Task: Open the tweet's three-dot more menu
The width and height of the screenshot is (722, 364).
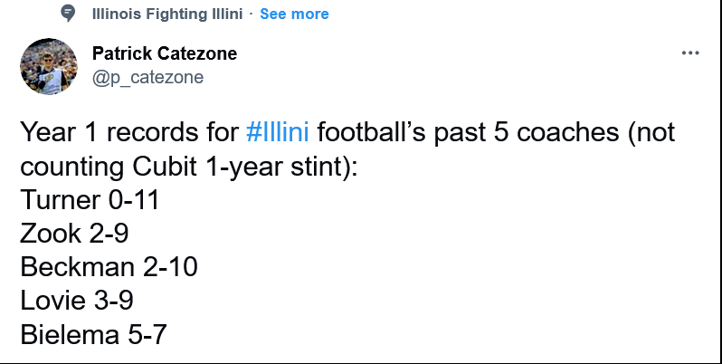Action: (x=690, y=53)
